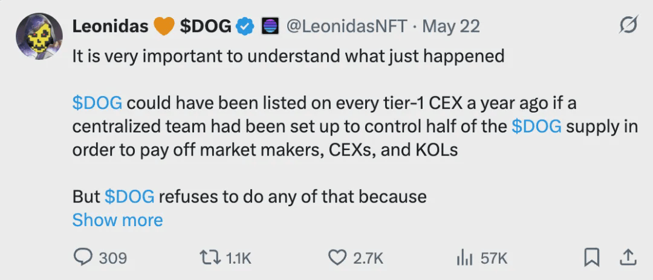This screenshot has height=280, width=653.
Task: Click the tweet's first line of text
Action: coord(288,56)
